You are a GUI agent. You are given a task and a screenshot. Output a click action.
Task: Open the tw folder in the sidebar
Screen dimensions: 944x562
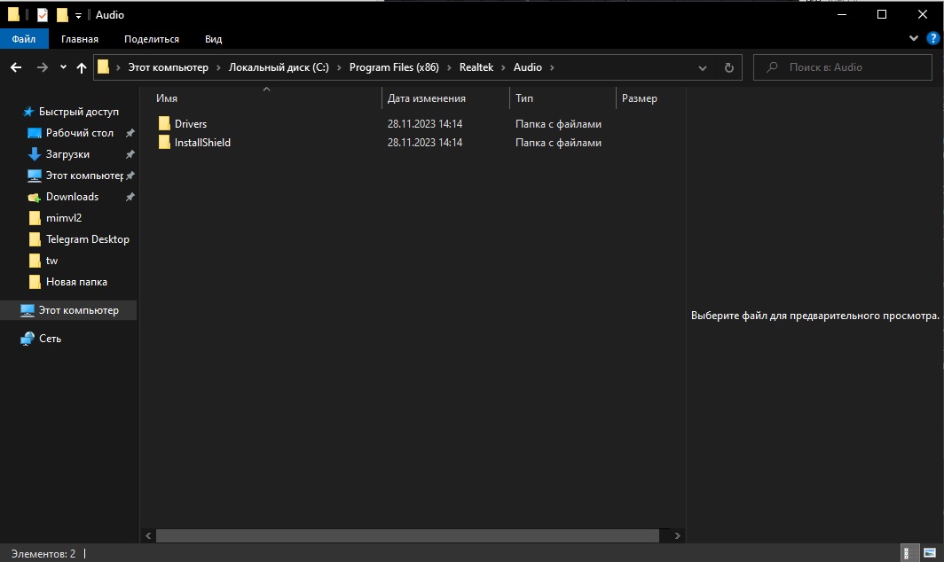[51, 261]
